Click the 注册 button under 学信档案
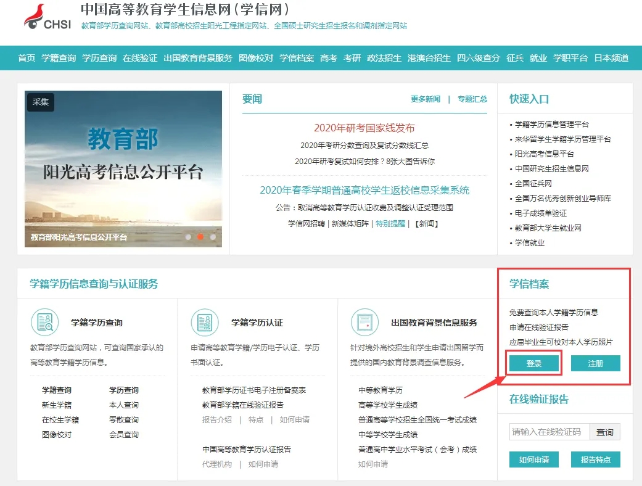642x486 pixels. [x=595, y=364]
